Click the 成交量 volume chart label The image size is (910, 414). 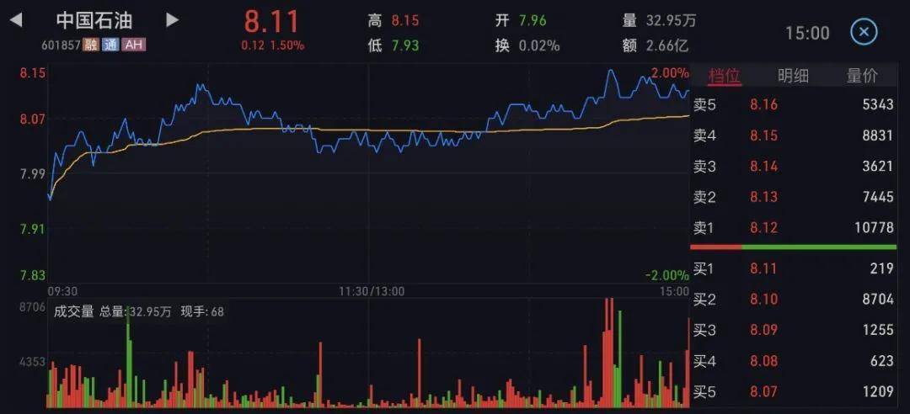(73, 312)
